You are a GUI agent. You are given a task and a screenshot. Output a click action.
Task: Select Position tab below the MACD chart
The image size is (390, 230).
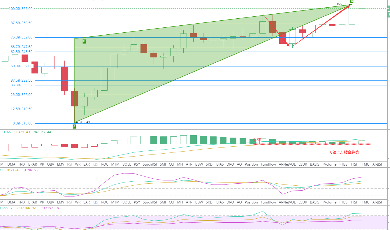point(251,164)
